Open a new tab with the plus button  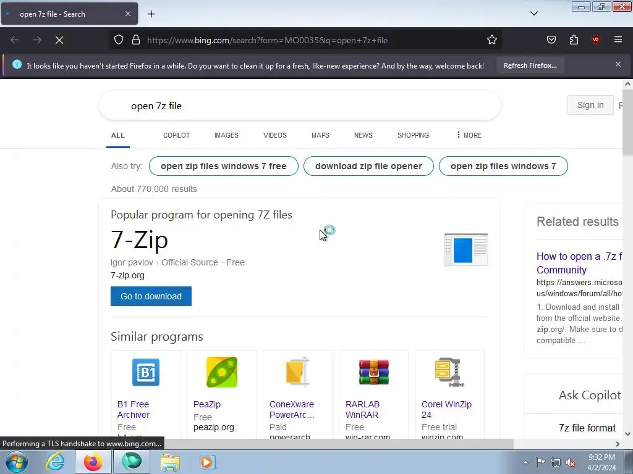pyautogui.click(x=151, y=14)
